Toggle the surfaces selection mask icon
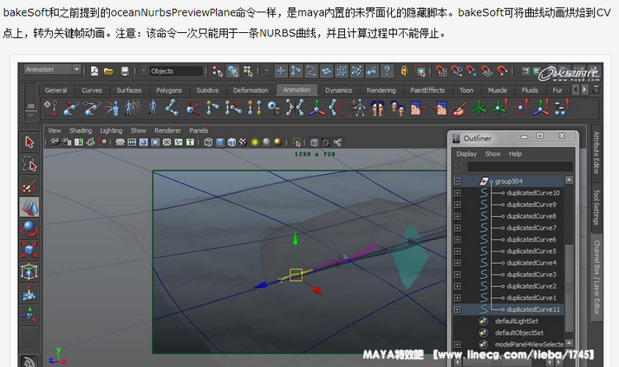Screen dimensions: 619x367 (327, 71)
